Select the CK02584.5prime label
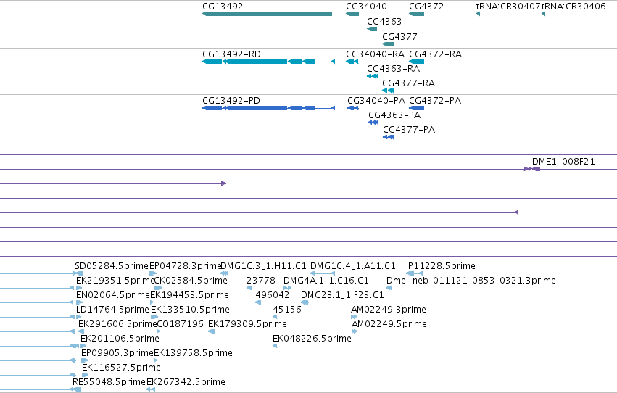Viewport: 617px width, 393px height. pos(191,281)
